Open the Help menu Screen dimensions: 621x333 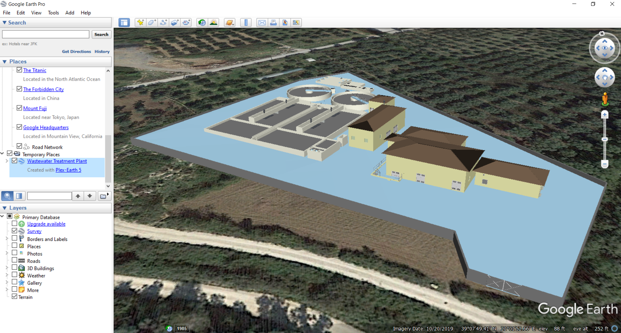pyautogui.click(x=86, y=13)
